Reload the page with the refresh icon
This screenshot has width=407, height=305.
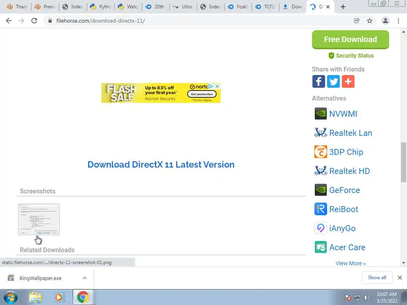pos(34,21)
